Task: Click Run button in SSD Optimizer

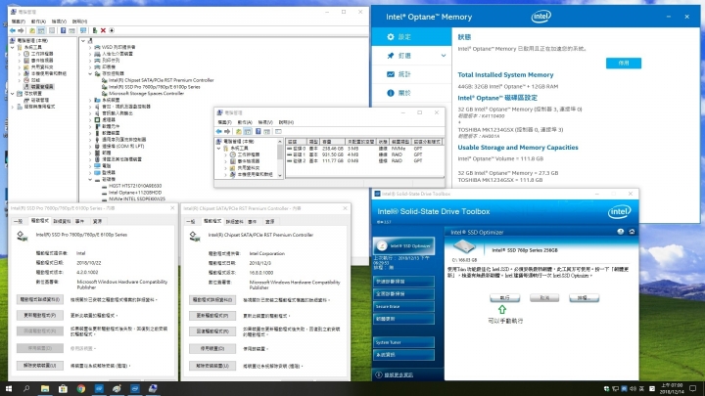Action: pyautogui.click(x=504, y=297)
